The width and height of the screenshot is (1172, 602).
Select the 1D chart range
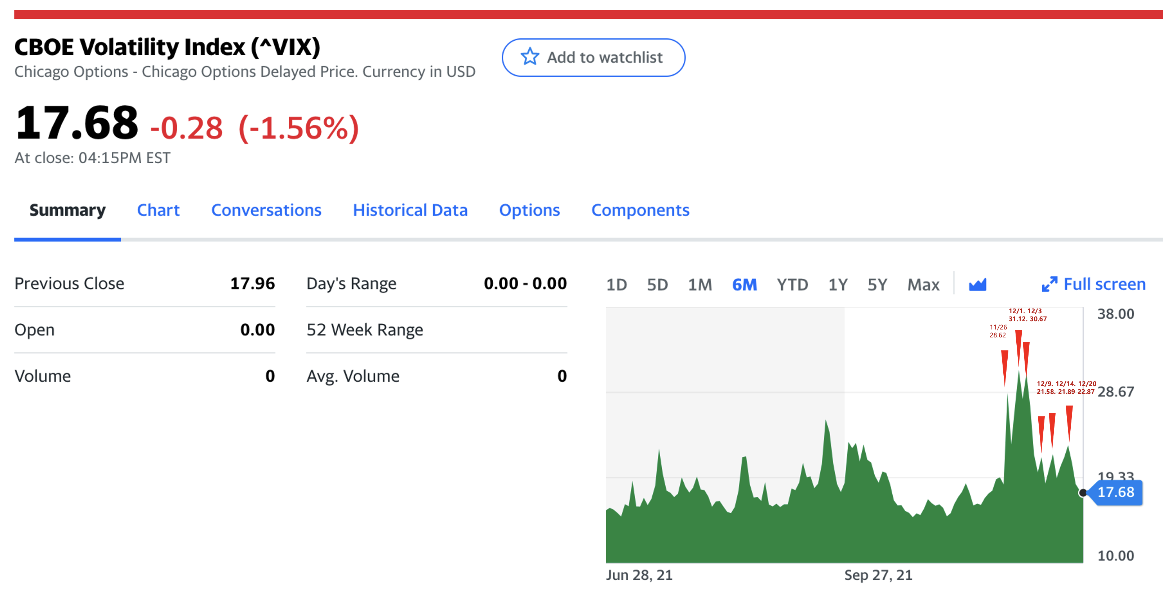pyautogui.click(x=617, y=285)
